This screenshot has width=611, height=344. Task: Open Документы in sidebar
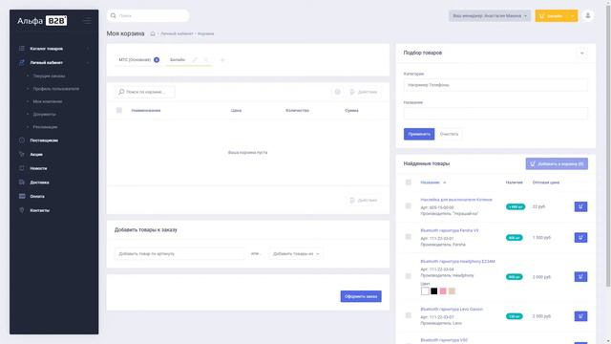pyautogui.click(x=45, y=114)
